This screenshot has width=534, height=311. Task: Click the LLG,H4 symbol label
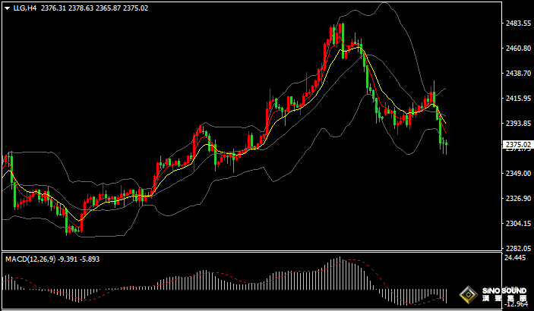24,8
